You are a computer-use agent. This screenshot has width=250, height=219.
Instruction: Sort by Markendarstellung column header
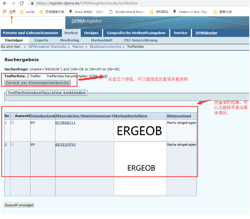(131, 116)
